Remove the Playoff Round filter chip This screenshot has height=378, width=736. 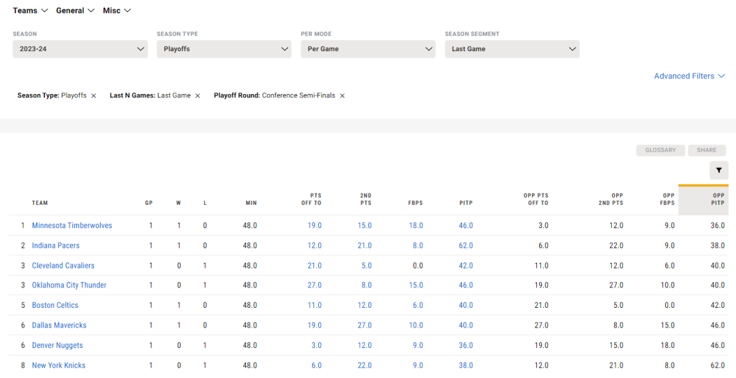point(342,95)
